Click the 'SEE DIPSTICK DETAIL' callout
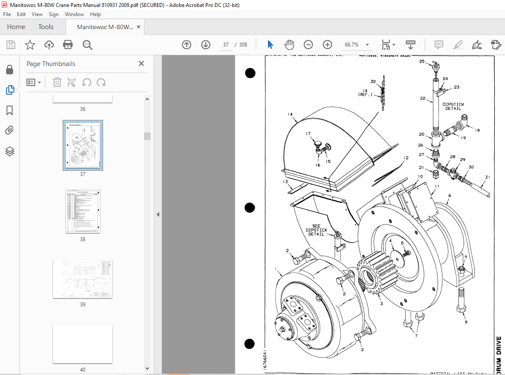This screenshot has height=375, width=505. pos(316,230)
